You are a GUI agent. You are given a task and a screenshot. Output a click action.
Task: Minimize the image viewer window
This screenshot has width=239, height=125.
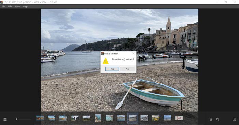coord(217,2)
